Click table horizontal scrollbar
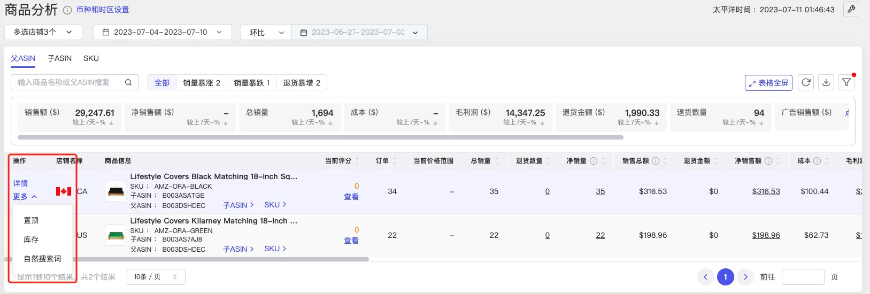Viewport: 870px width, 294px height. click(187, 259)
